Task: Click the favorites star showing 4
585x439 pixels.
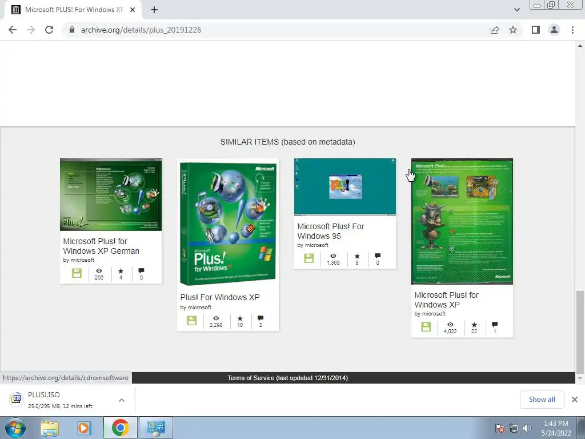Action: (x=121, y=271)
